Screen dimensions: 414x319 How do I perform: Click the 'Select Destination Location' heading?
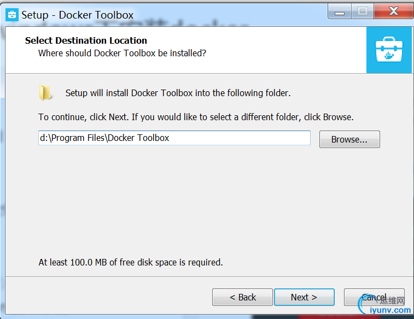[x=86, y=40]
